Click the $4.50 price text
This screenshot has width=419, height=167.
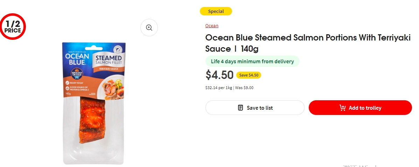click(x=219, y=75)
